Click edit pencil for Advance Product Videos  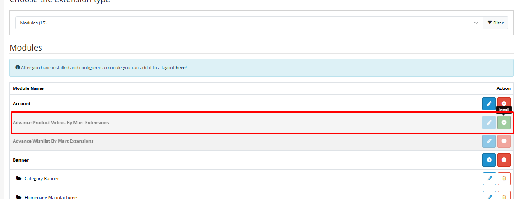(489, 123)
